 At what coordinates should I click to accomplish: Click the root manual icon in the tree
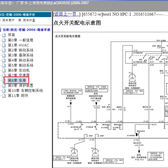(1, 30)
